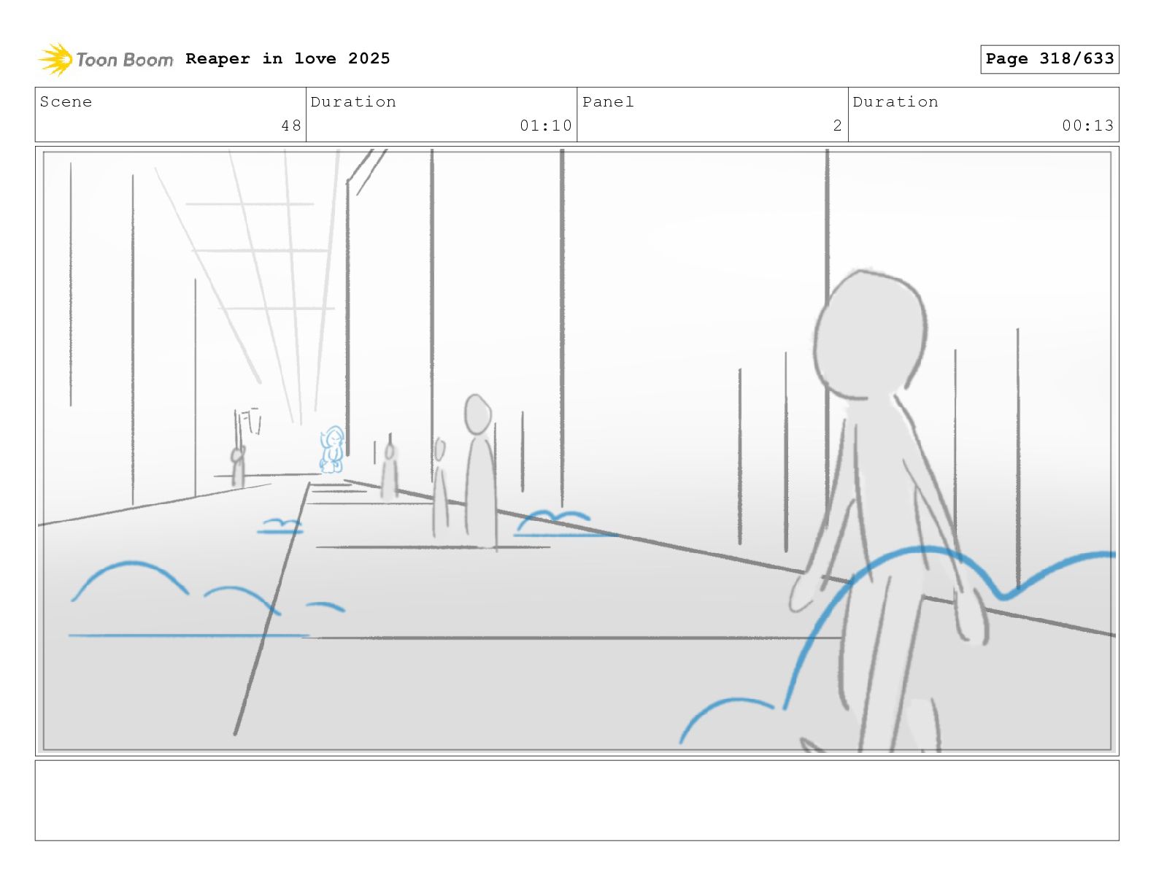Click the 'Page 318/633' box
1156x893 pixels.
(x=1049, y=59)
